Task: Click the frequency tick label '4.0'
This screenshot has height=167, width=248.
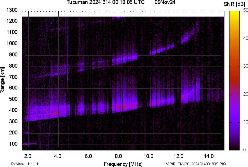Action: pos(58,156)
